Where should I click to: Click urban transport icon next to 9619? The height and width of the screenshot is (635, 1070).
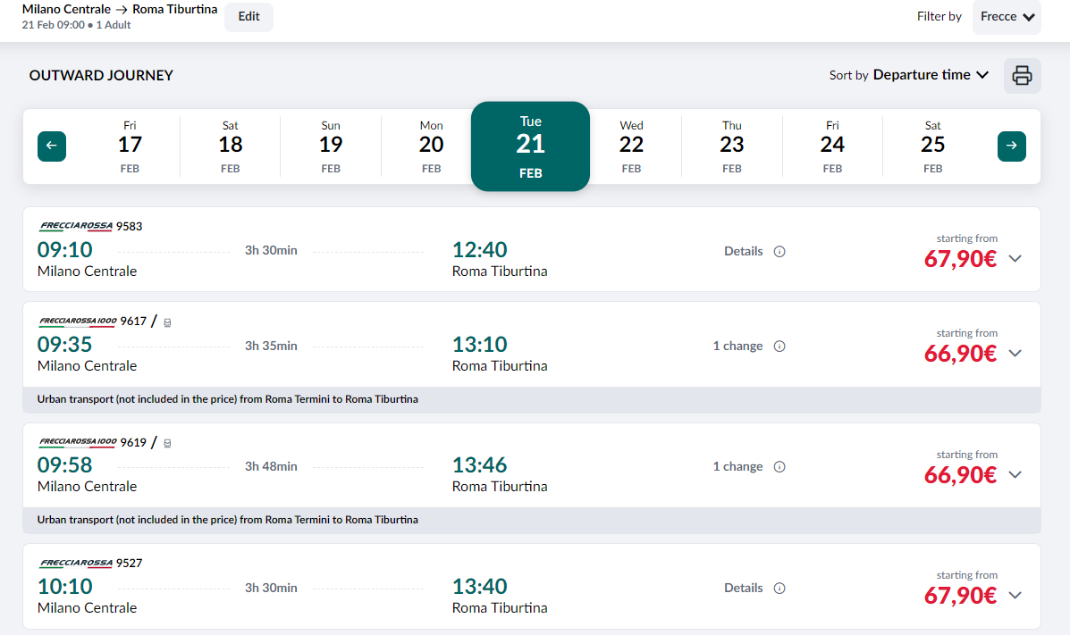coord(167,443)
